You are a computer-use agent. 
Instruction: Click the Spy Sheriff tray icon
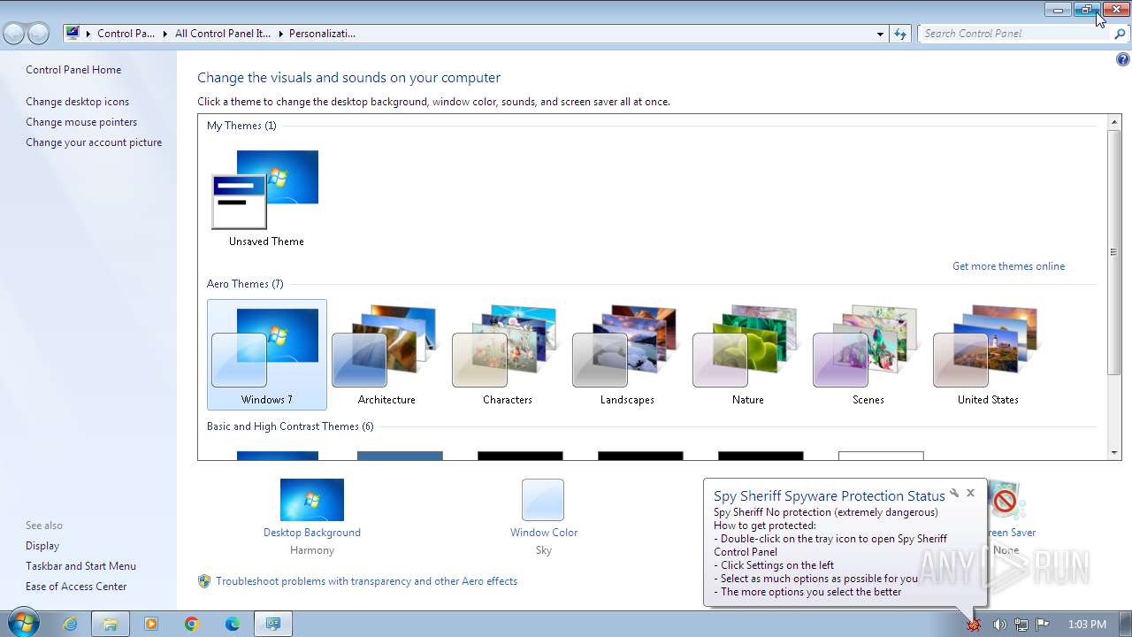click(974, 625)
